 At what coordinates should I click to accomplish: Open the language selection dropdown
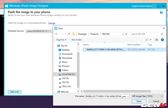[x=154, y=6]
